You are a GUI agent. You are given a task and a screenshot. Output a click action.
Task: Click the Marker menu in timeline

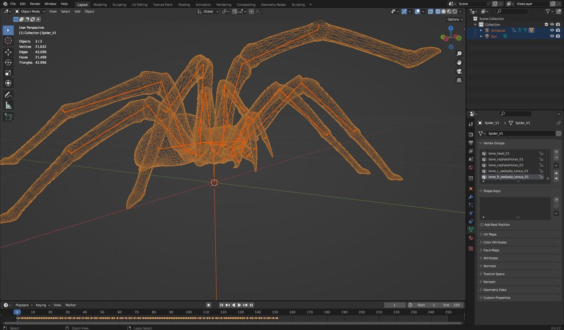(70, 305)
